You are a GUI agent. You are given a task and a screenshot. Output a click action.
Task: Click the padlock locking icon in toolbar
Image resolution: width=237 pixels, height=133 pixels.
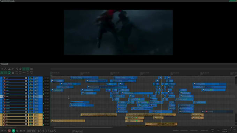(x=13, y=73)
